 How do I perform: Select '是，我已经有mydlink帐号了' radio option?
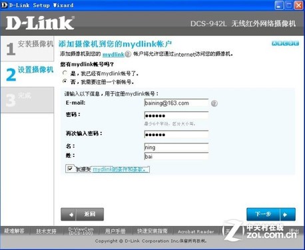click(x=65, y=73)
